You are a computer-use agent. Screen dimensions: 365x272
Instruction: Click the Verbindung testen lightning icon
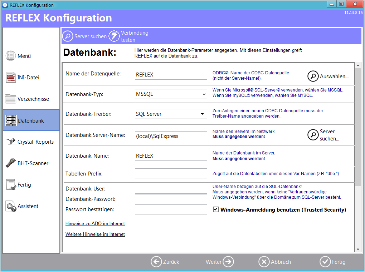coord(114,36)
